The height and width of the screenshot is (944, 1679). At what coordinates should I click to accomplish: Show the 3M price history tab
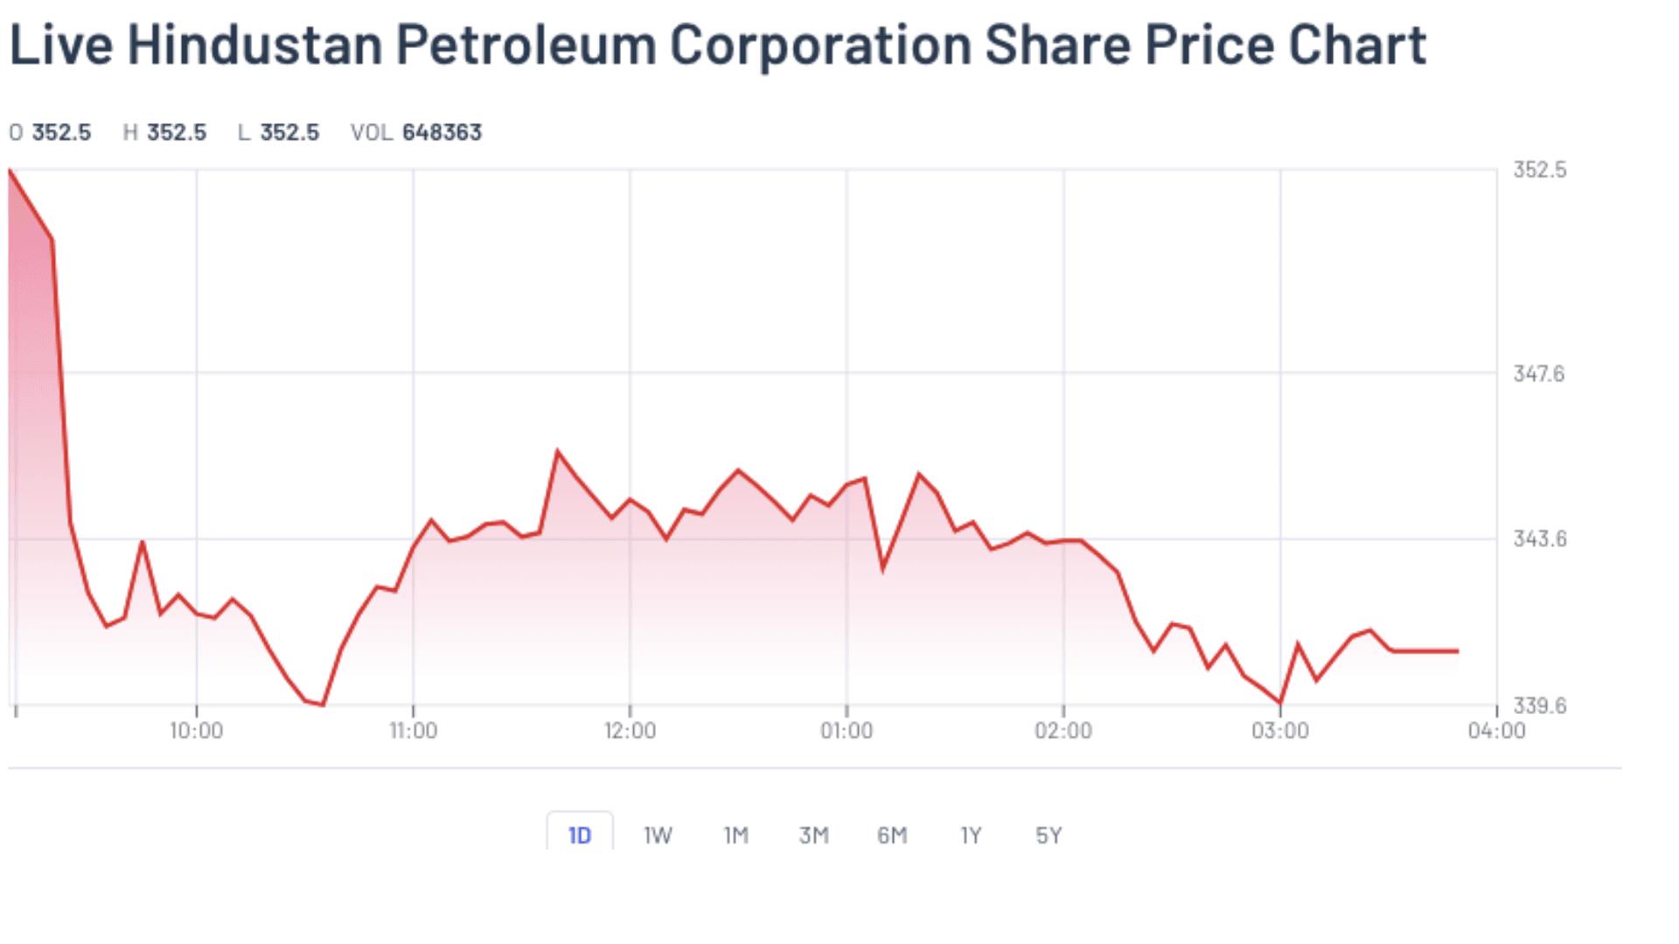tap(813, 836)
